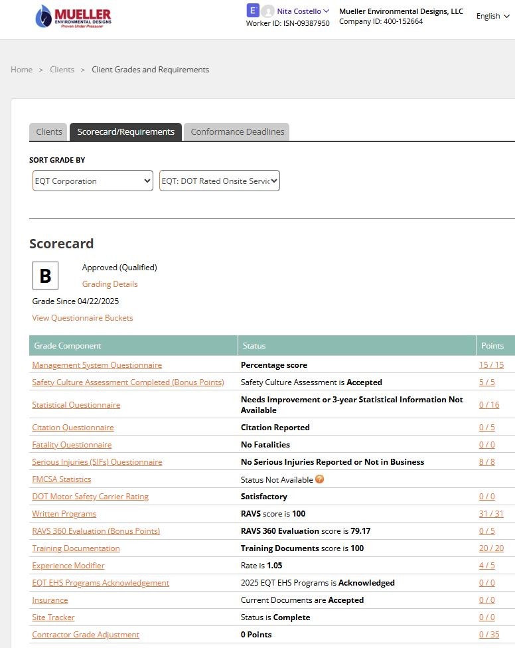
Task: Click the 31 / 31 points link
Action: click(x=492, y=514)
